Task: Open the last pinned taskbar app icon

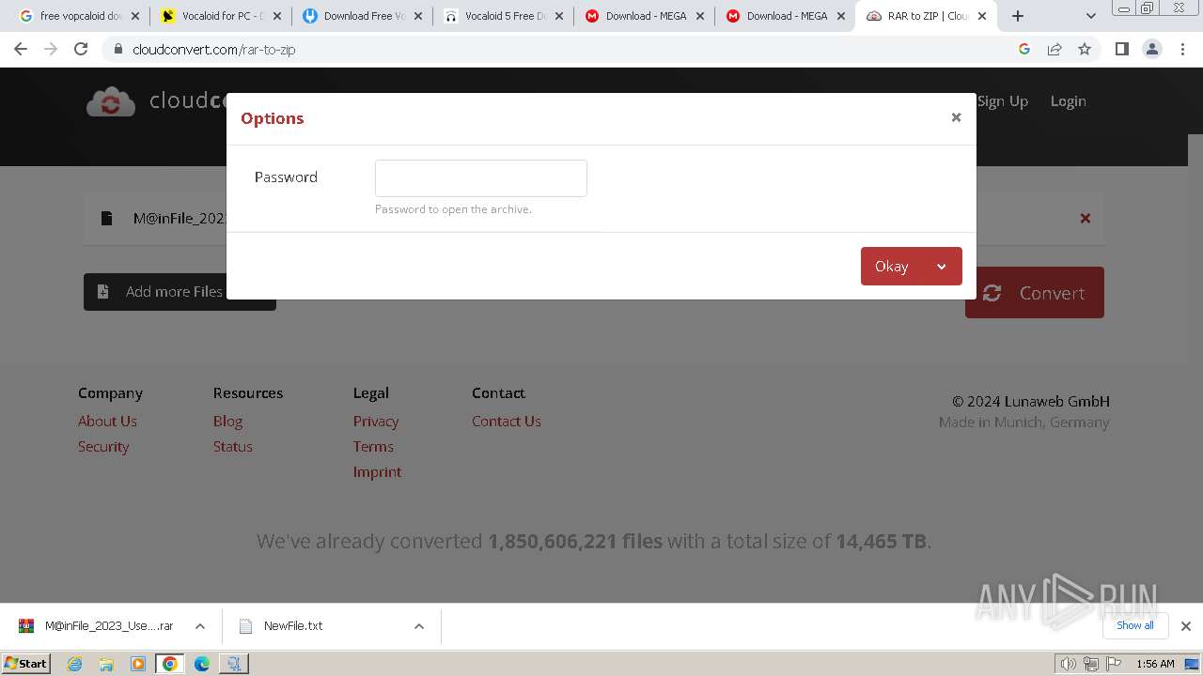Action: tap(233, 664)
